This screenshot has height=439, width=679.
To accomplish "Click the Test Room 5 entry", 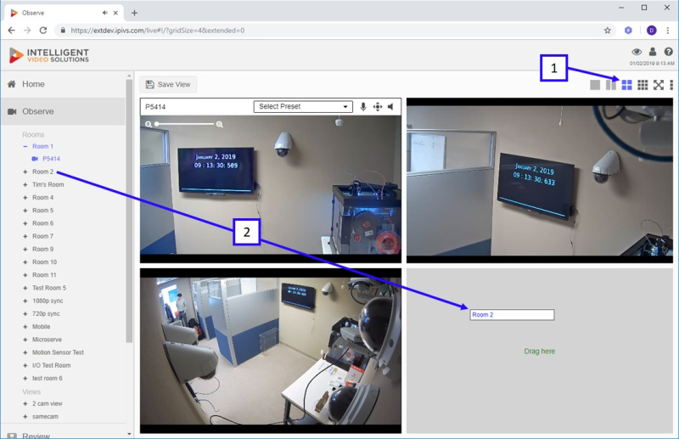I will pos(49,288).
